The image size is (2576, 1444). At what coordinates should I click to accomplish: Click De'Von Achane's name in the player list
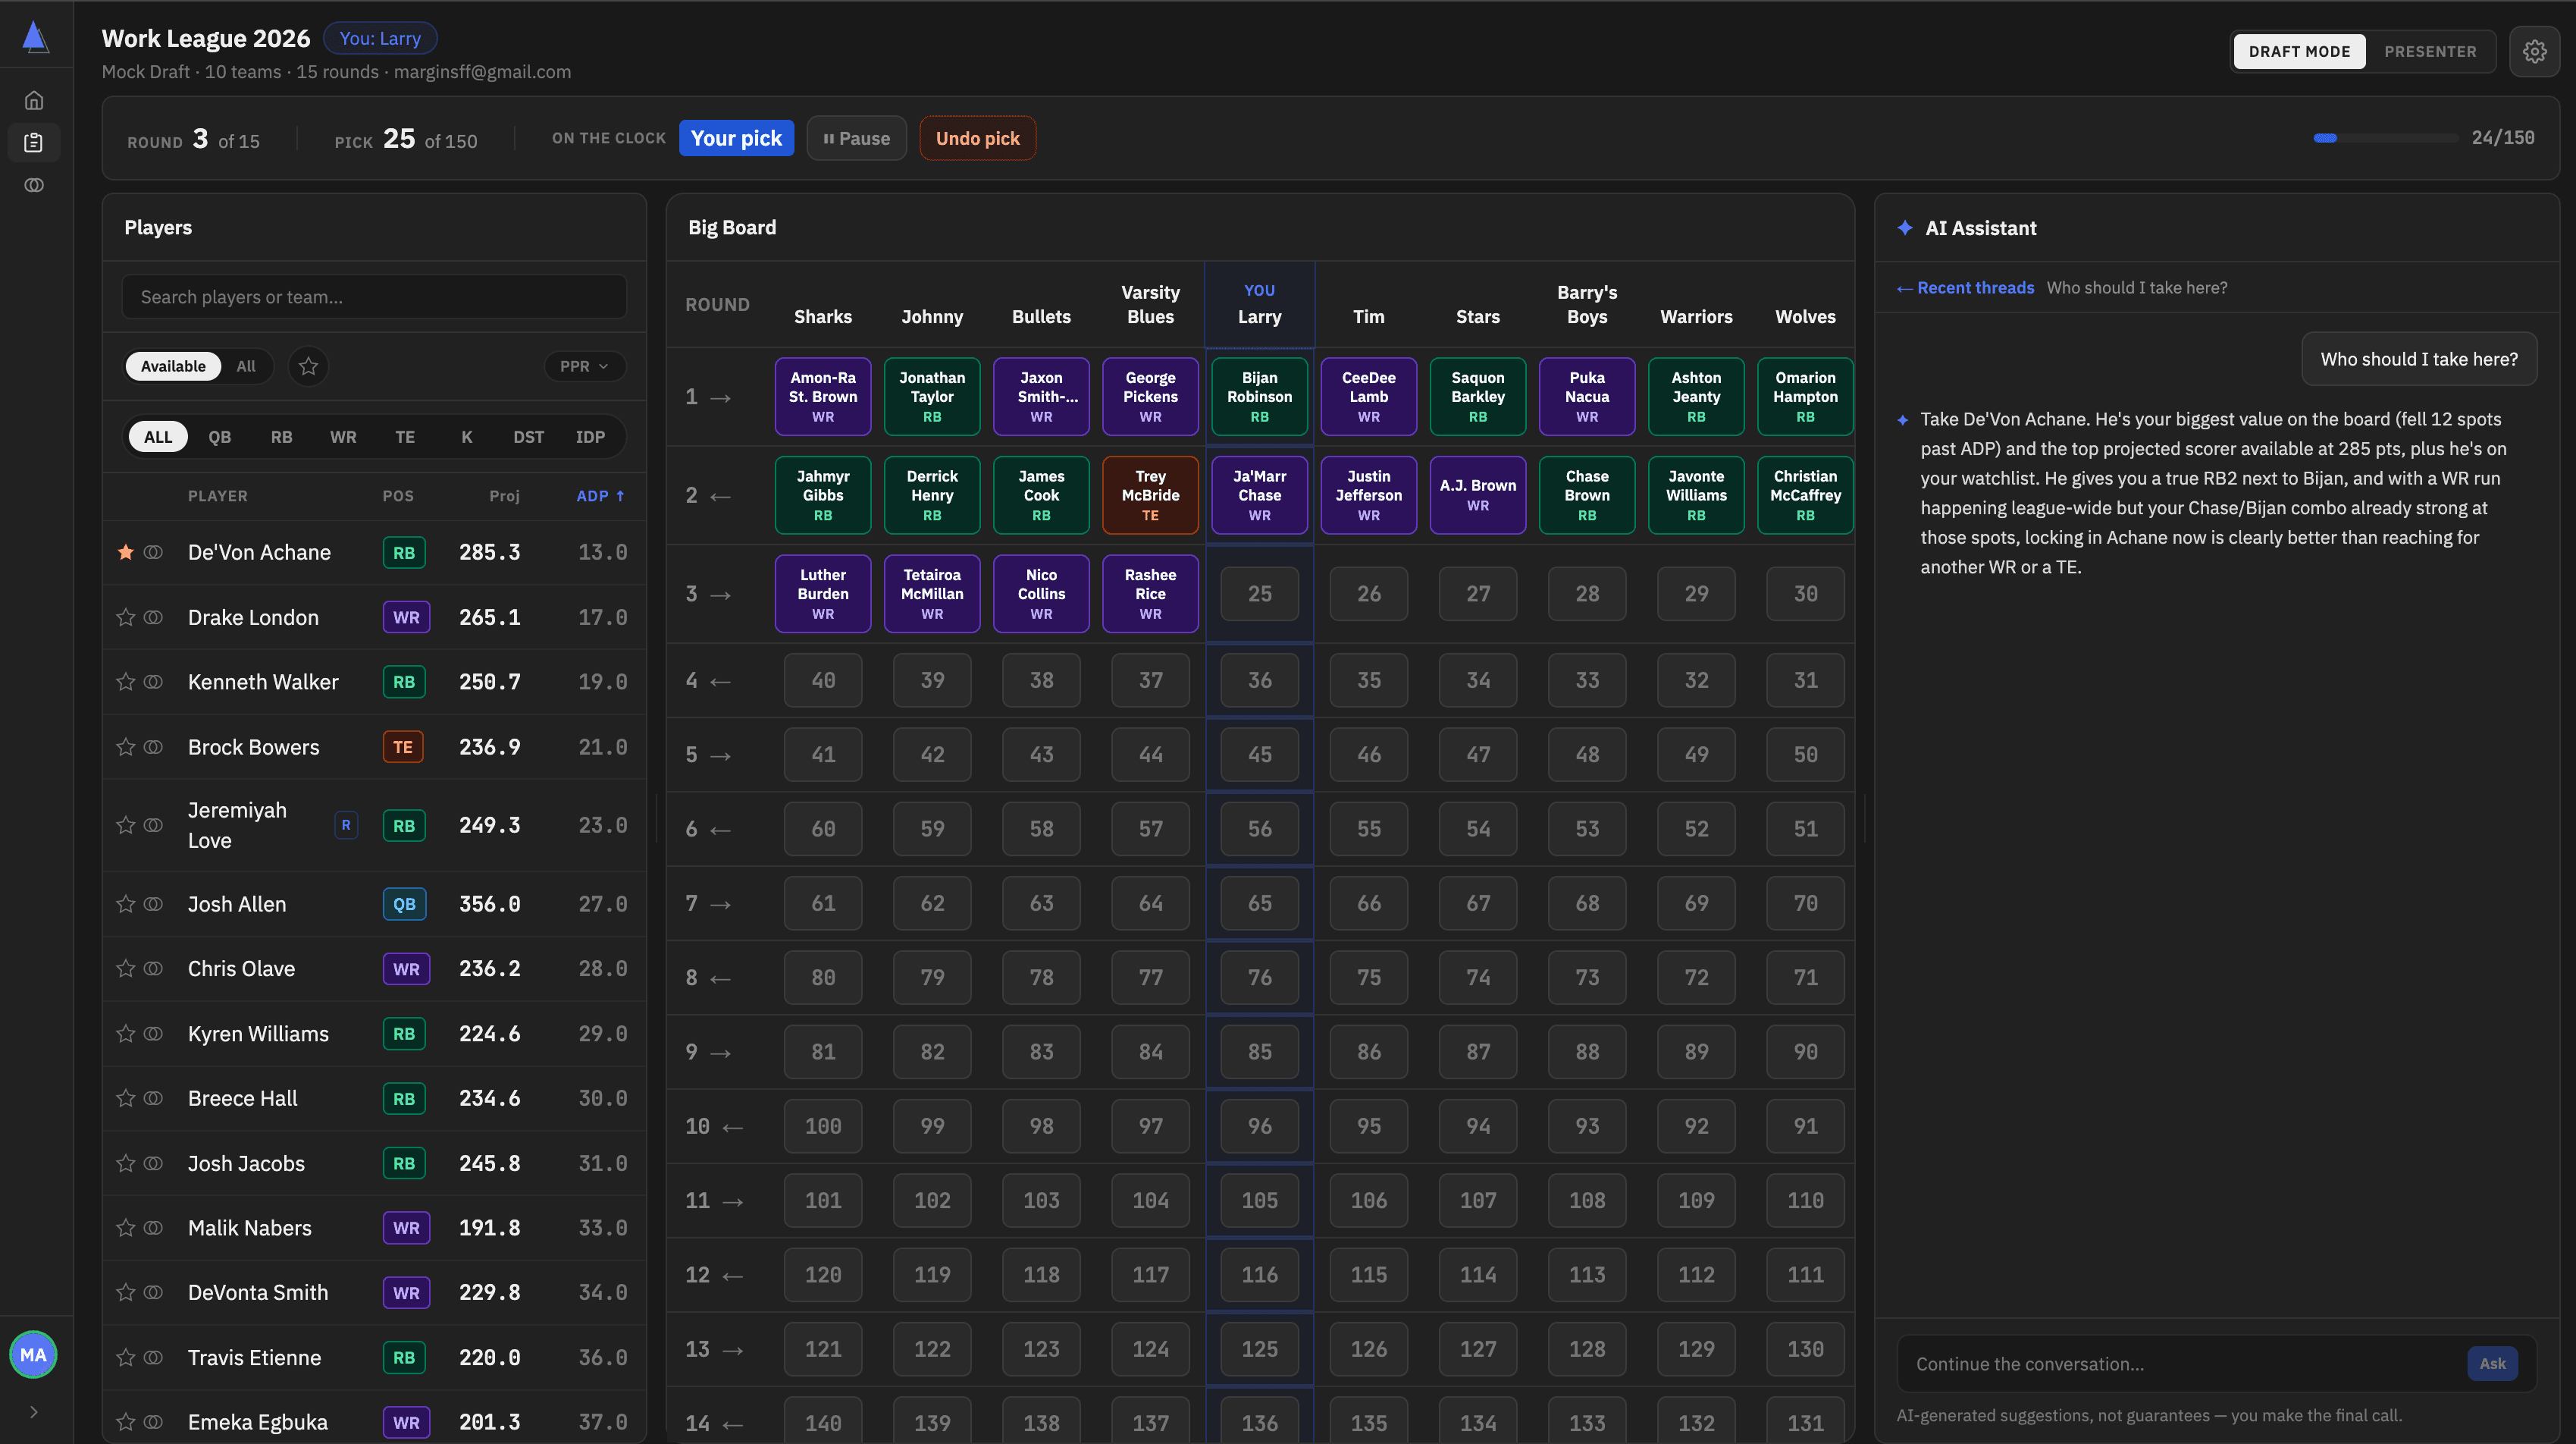click(x=259, y=552)
